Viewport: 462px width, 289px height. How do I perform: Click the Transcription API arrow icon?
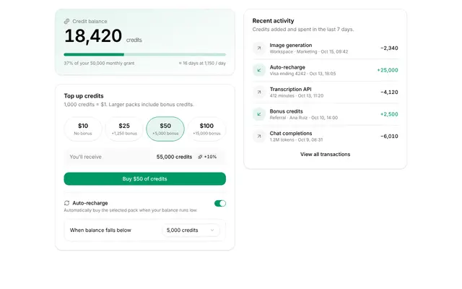tap(259, 92)
